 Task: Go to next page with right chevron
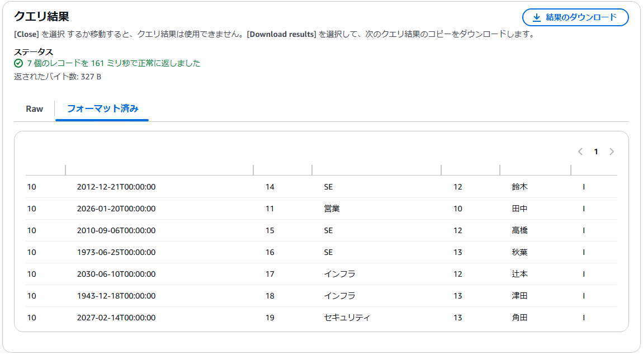(x=612, y=152)
